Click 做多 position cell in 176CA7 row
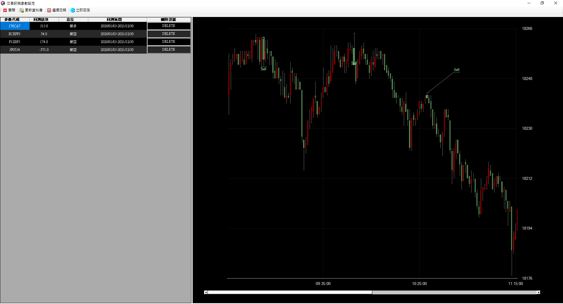The width and height of the screenshot is (563, 304). coord(73,26)
